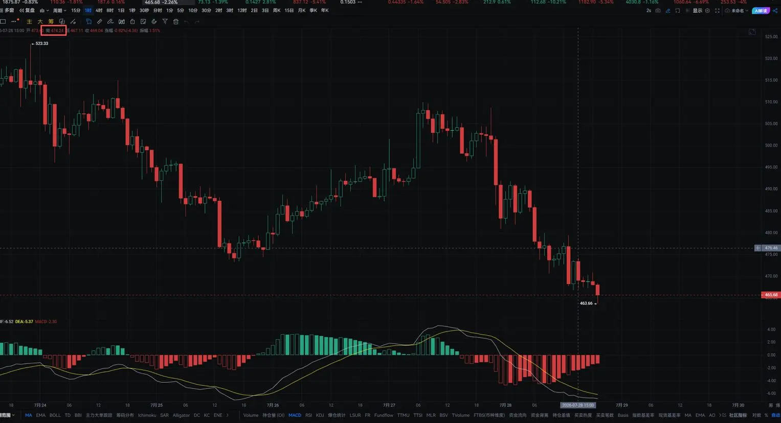Enable the Alligator indicator
781x423 pixels.
coord(181,415)
